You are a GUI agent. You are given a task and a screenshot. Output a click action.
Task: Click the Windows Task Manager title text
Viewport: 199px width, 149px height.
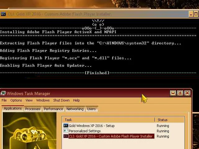point(28,93)
